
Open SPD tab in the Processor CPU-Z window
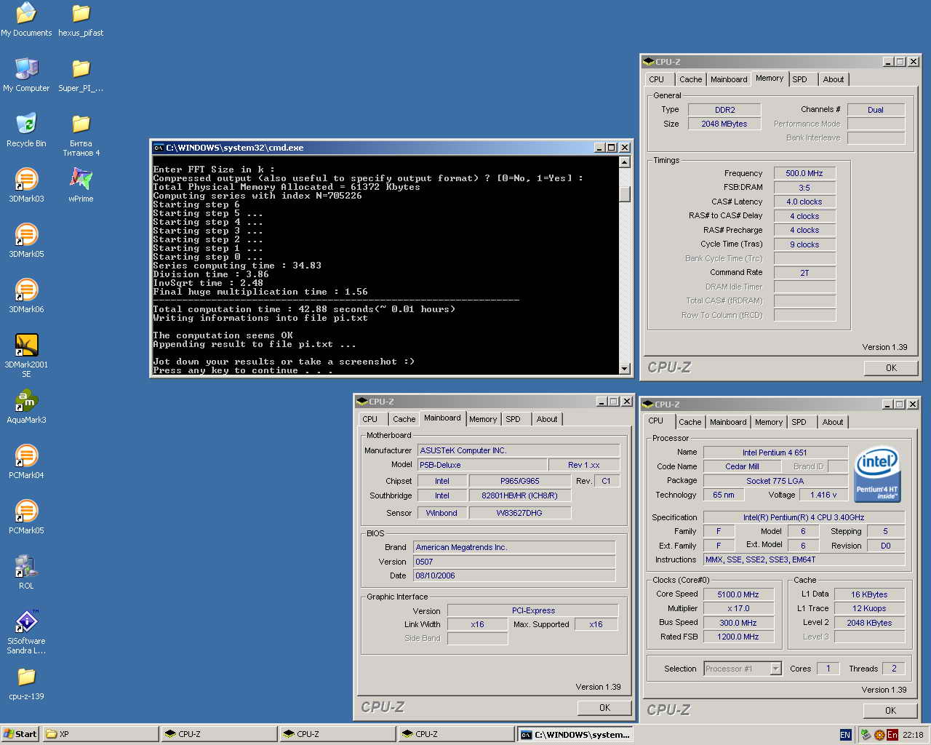pyautogui.click(x=799, y=422)
